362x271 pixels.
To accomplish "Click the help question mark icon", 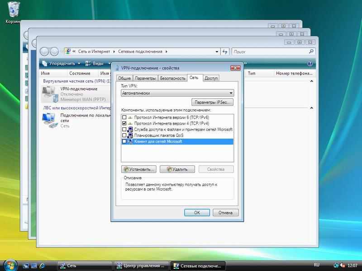I will click(x=310, y=64).
